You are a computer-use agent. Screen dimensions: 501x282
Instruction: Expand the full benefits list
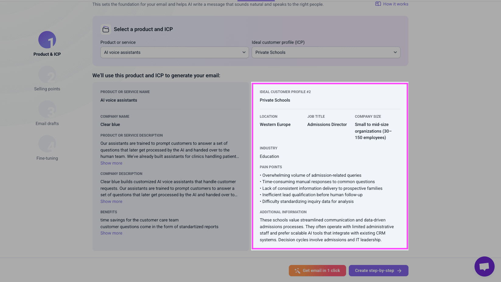[111, 233]
